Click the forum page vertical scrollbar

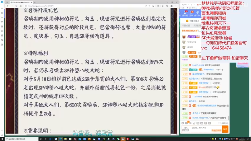point(178,35)
